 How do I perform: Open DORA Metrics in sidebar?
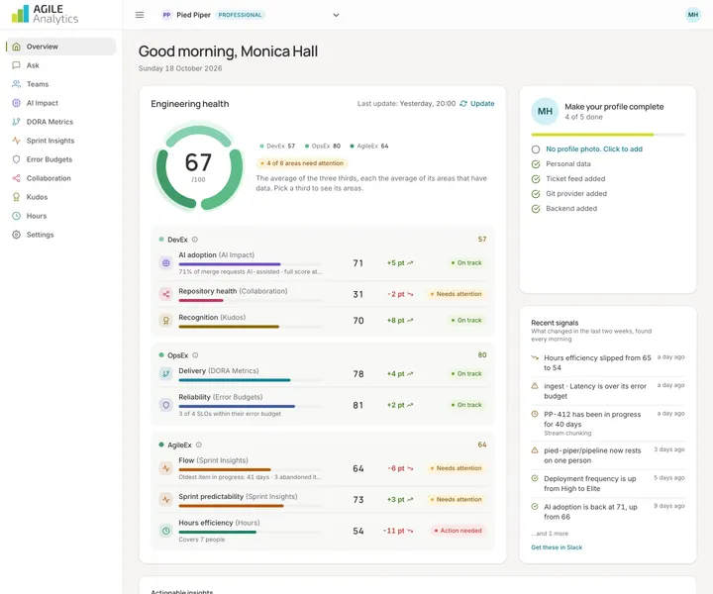[x=61, y=122]
